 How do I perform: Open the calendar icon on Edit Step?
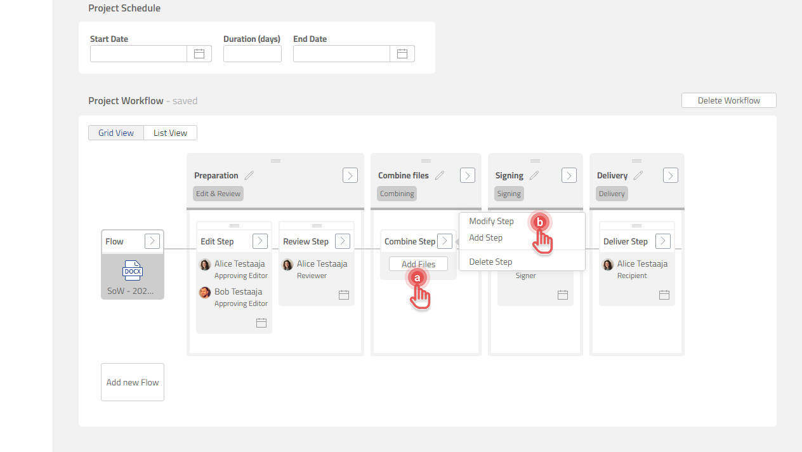(x=261, y=322)
